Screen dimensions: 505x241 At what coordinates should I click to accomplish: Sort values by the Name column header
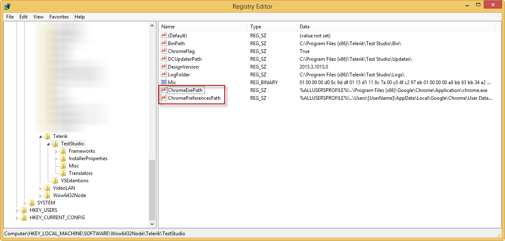pos(203,27)
